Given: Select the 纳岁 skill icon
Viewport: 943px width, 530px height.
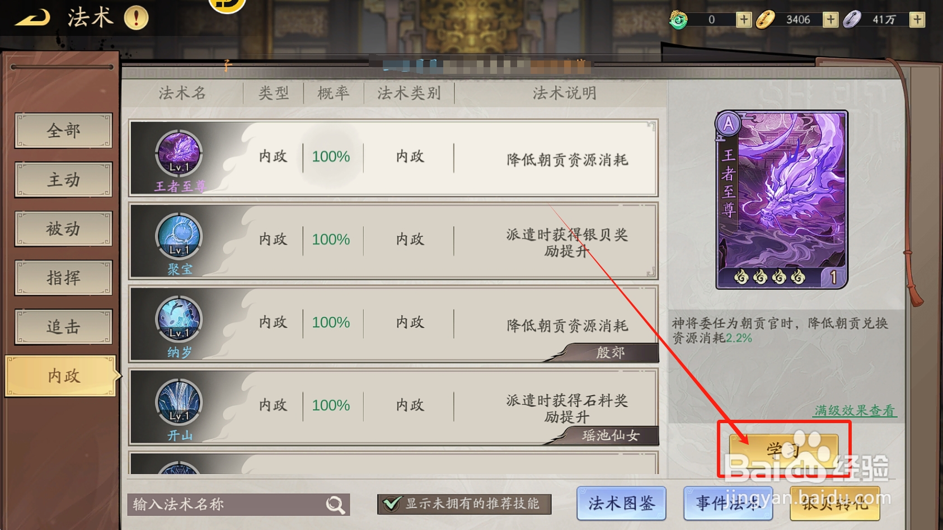Looking at the screenshot, I should pyautogui.click(x=179, y=319).
